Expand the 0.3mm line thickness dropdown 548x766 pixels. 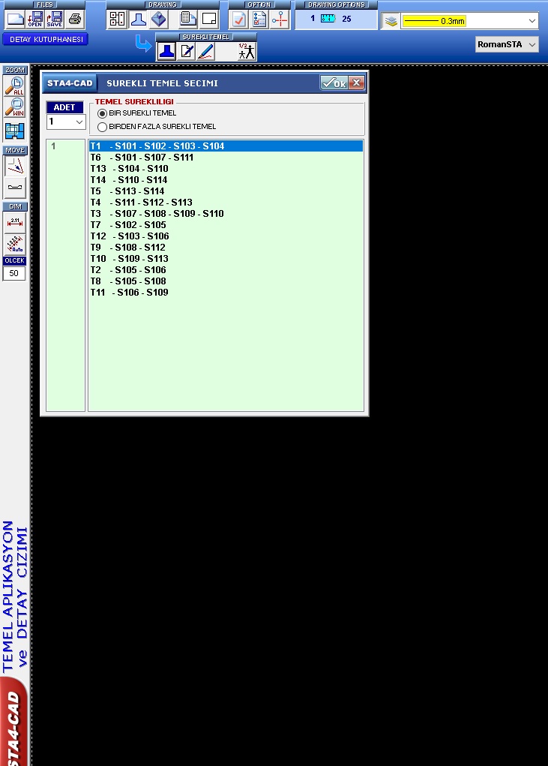click(532, 21)
